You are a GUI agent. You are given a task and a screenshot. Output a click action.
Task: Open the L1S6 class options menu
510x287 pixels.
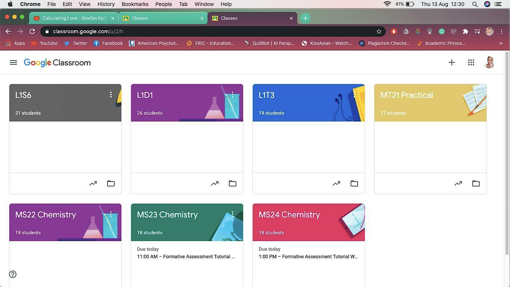coord(111,95)
